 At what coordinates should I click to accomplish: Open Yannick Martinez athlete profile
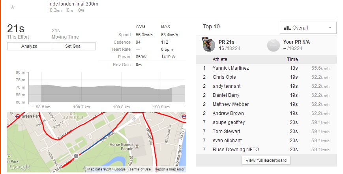pyautogui.click(x=231, y=68)
